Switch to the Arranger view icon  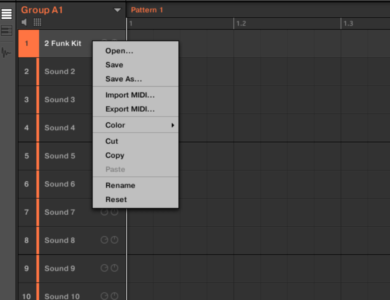[x=6, y=14]
